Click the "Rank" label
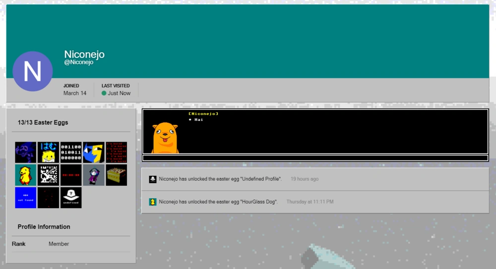 click(x=19, y=244)
